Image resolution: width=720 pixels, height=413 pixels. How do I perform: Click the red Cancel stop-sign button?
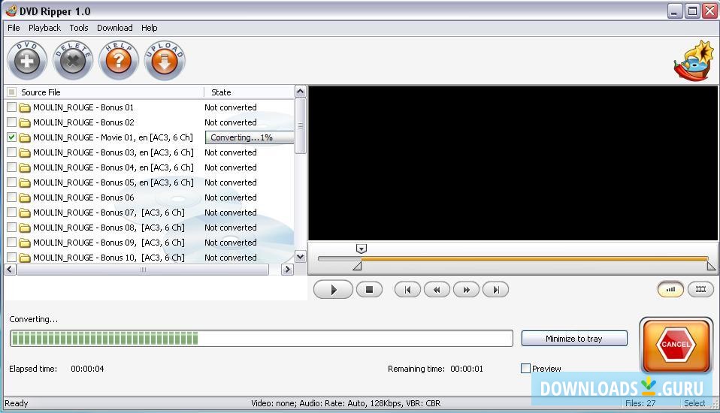676,345
